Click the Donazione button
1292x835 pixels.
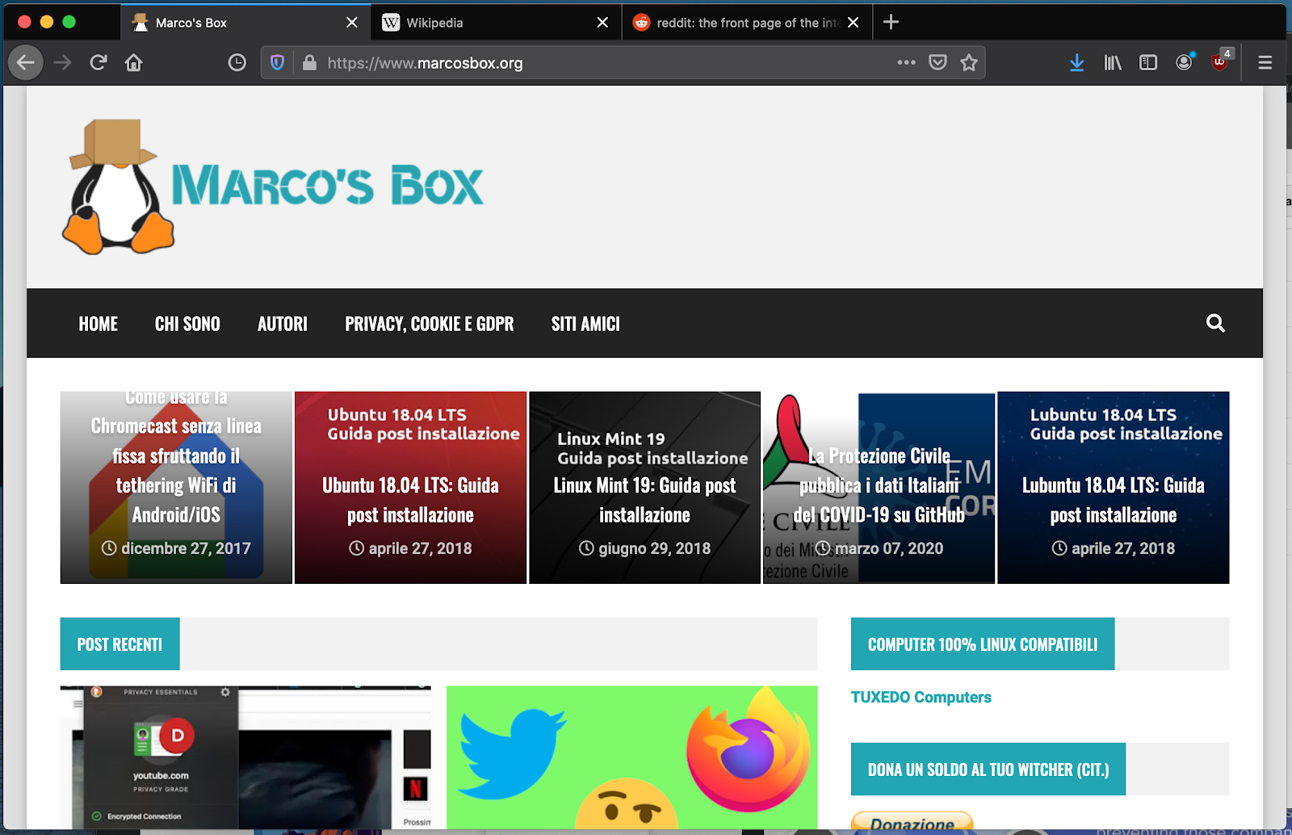pyautogui.click(x=912, y=822)
